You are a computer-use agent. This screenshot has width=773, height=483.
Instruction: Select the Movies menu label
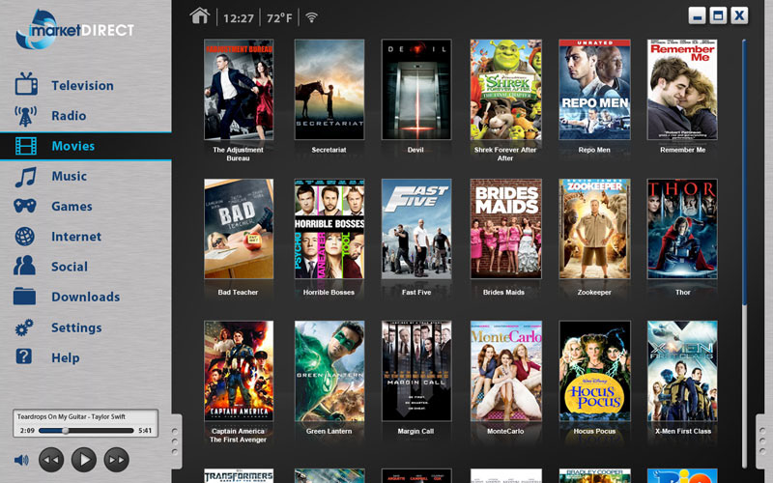[x=73, y=146]
